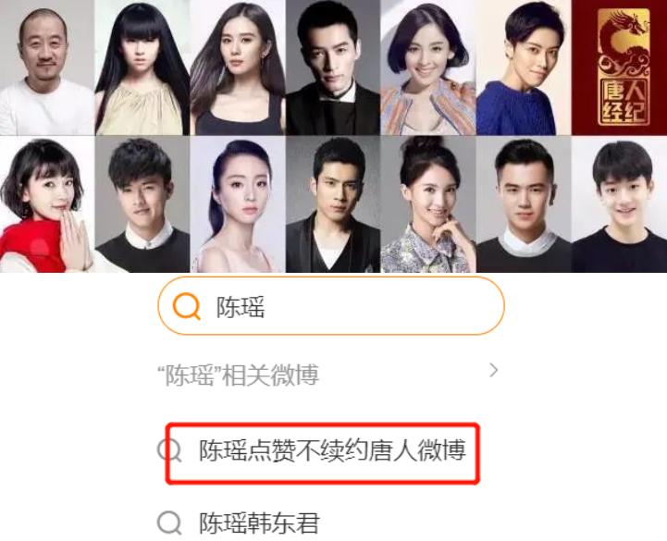Open portrait of woman with ponytail in pink dress
Image resolution: width=667 pixels, height=541 pixels.
click(238, 204)
